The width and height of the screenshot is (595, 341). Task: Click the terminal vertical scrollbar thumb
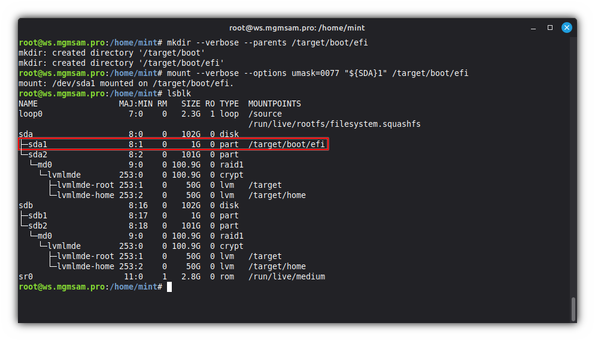[573, 309]
